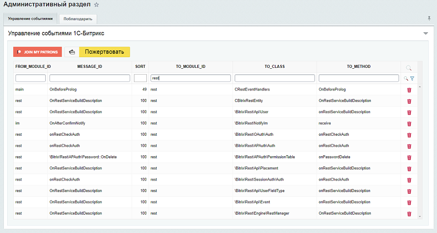
Task: Select the Управление событиями tab
Action: click(x=30, y=19)
